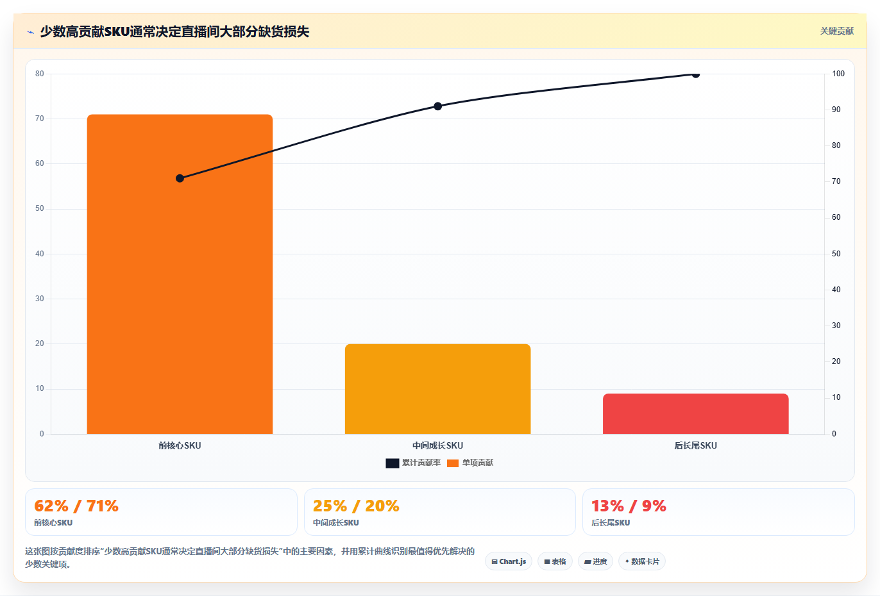The width and height of the screenshot is (880, 596).
Task: Click the 关键贡献 tag in the header
Action: (836, 31)
